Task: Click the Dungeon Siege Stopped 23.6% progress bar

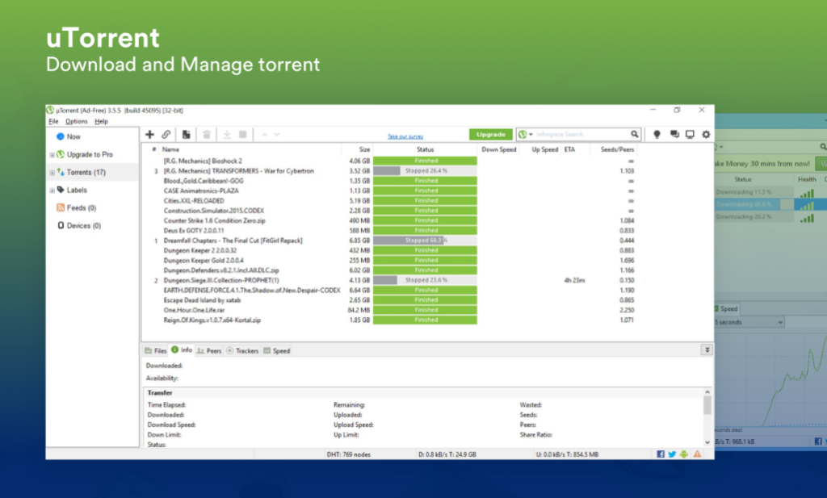Action: [x=425, y=280]
